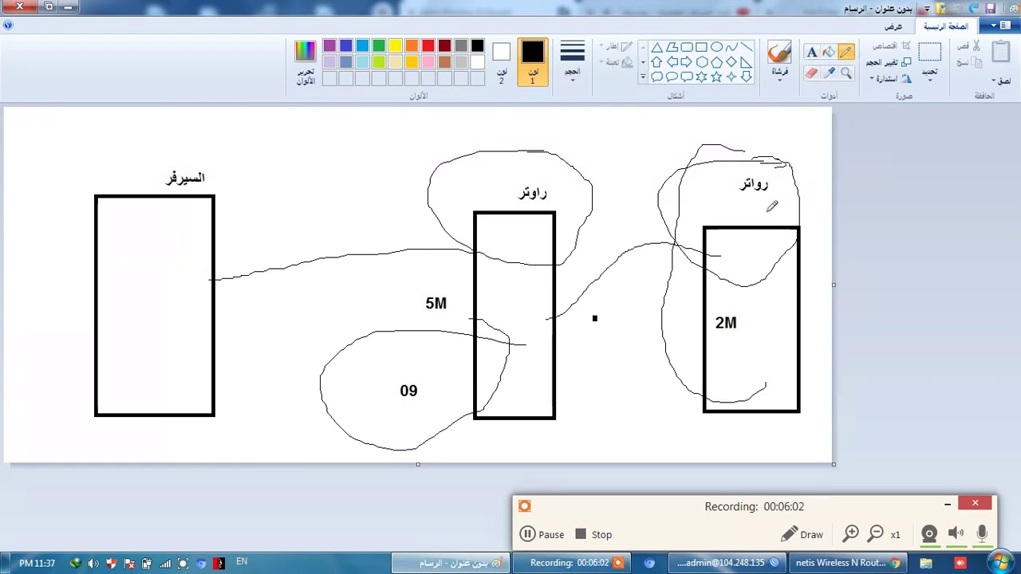This screenshot has width=1021, height=574.
Task: Choose the triangle shape in shapes gallery
Action: [656, 47]
